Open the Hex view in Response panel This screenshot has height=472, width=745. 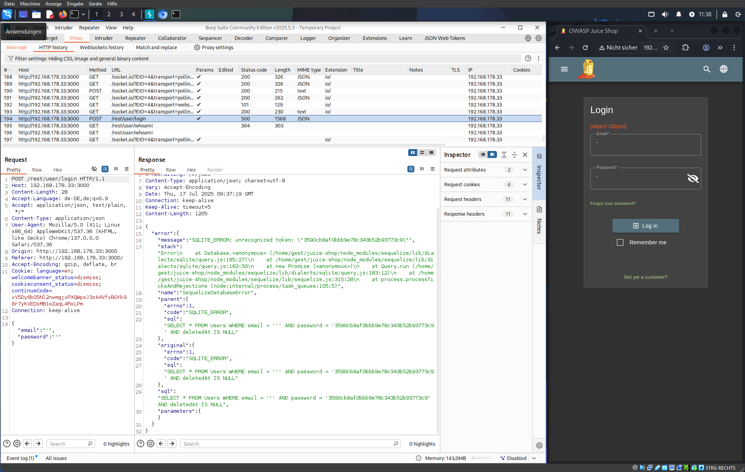coord(191,170)
